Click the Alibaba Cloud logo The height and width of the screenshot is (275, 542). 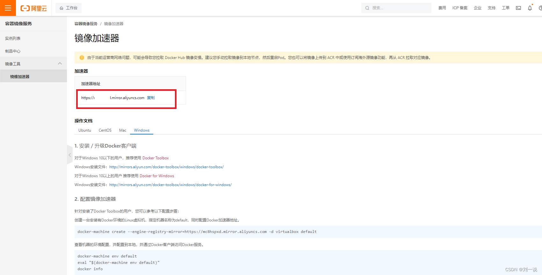34,8
